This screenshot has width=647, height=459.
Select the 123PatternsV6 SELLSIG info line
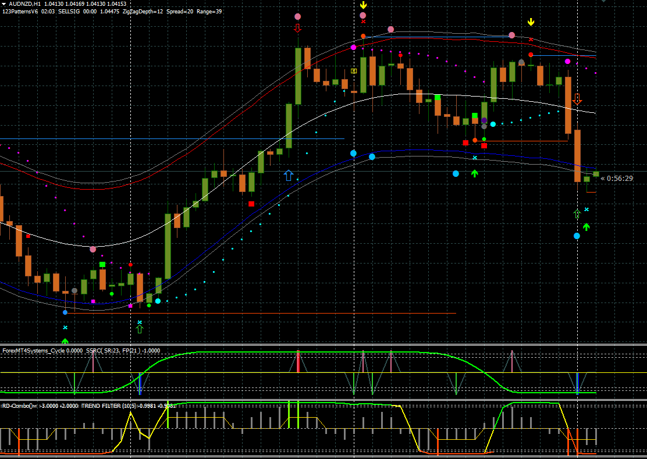(112, 12)
